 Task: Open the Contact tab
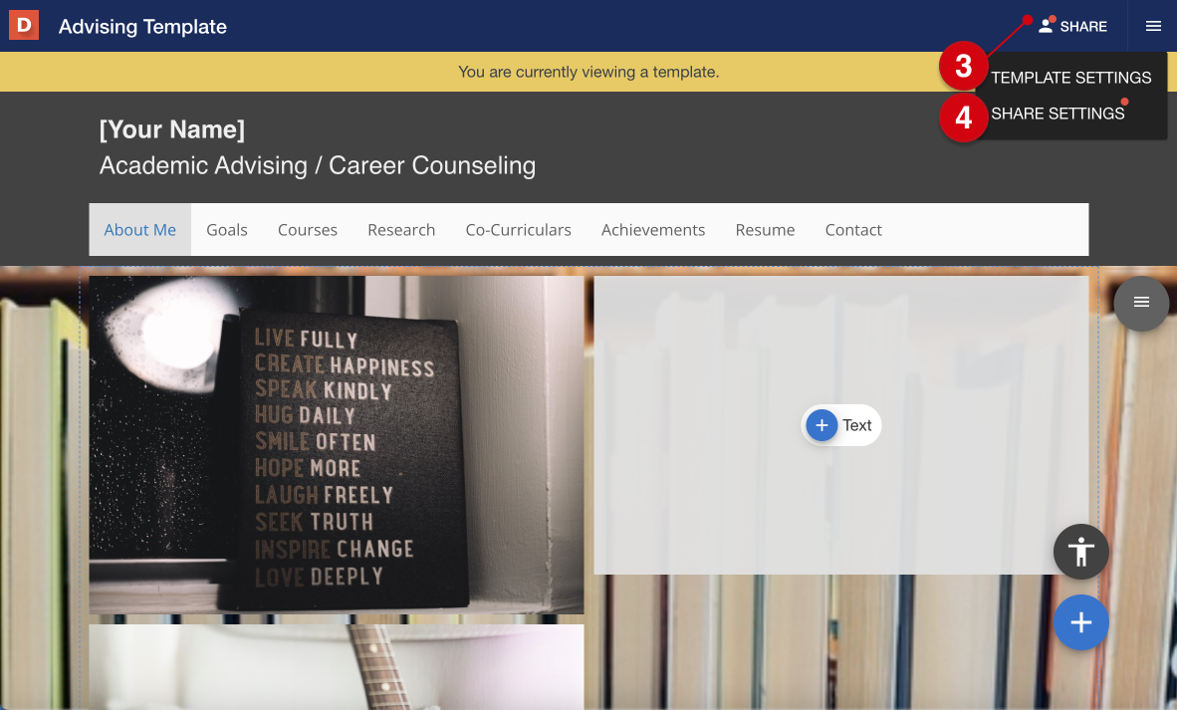(x=853, y=230)
